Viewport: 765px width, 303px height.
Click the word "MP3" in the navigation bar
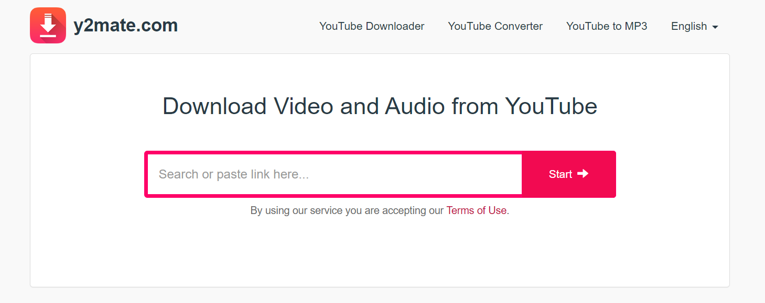click(x=635, y=26)
